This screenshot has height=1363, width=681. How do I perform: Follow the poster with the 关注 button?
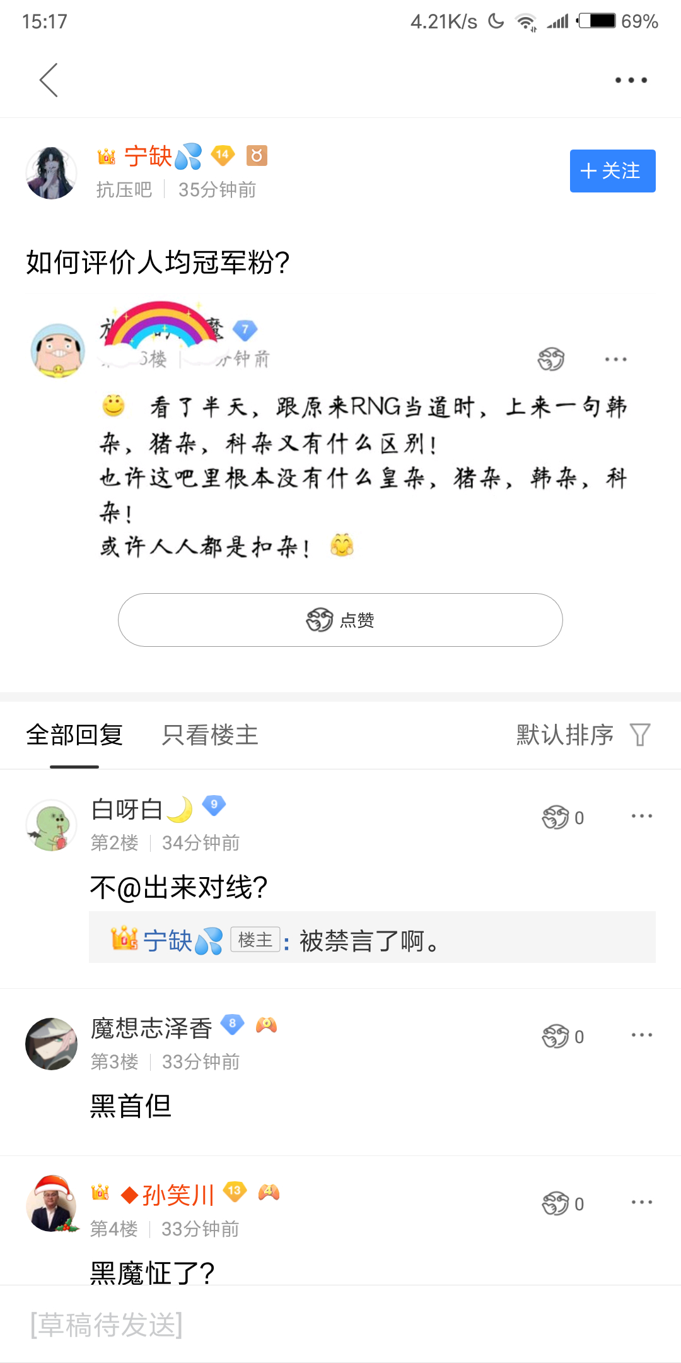(x=612, y=171)
